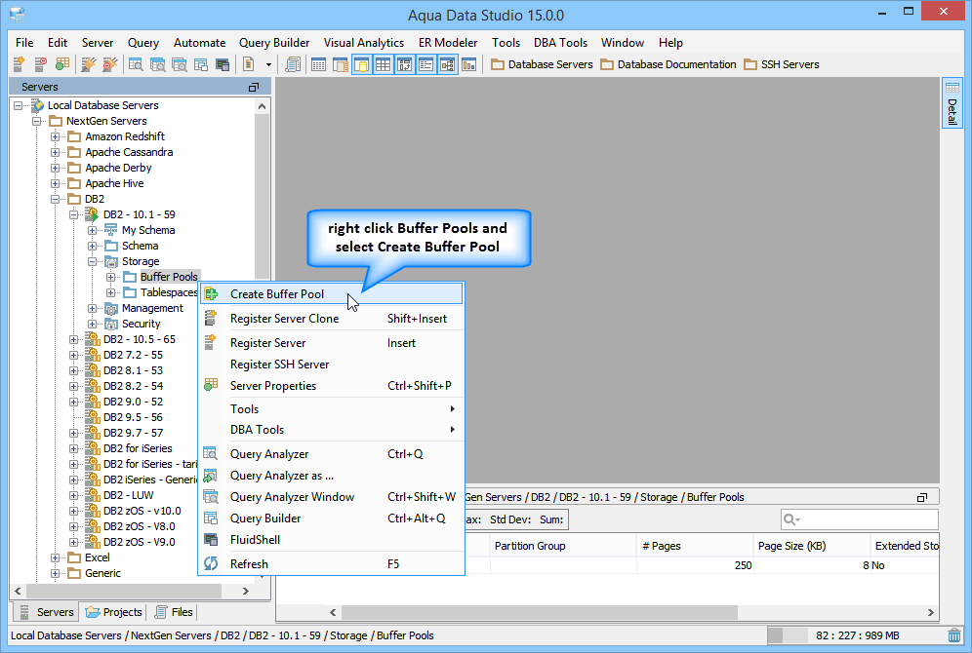Choose Server Properties in the context menu
Viewport: 972px width, 653px height.
click(x=331, y=386)
